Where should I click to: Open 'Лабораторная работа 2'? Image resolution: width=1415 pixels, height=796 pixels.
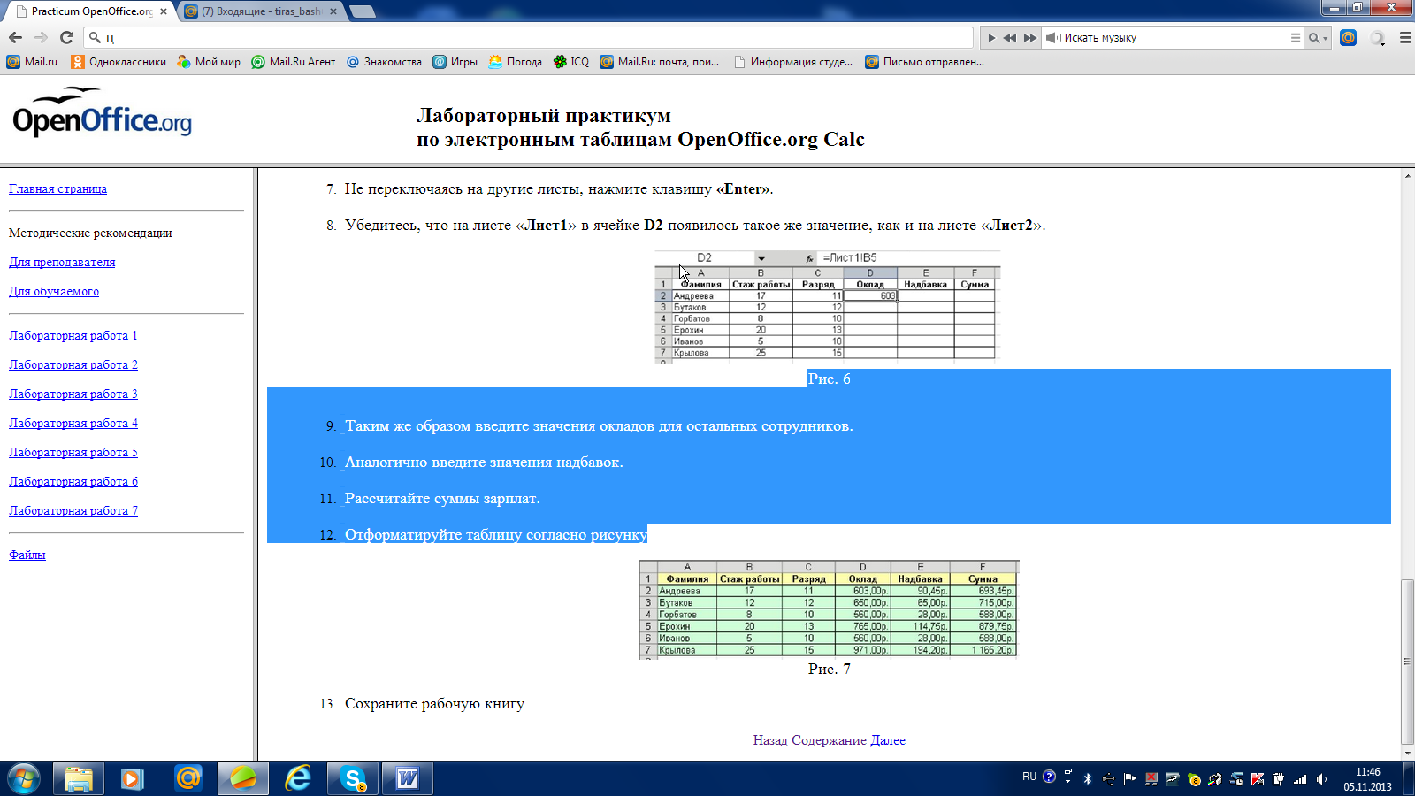coord(73,364)
